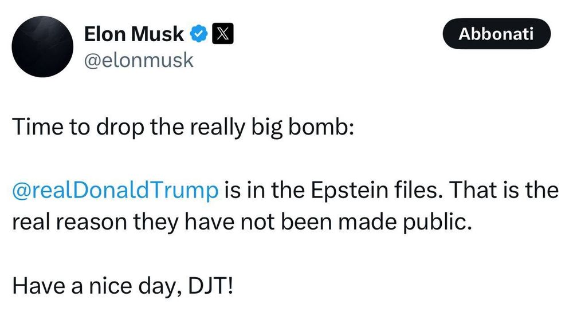The height and width of the screenshot is (316, 573).
Task: Click the blue verified checkmark badge
Action: pos(199,35)
